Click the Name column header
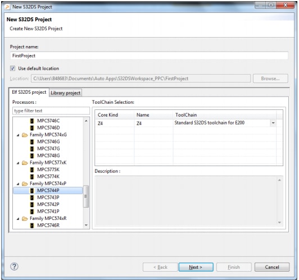Viewport: 299px width, 280px height. click(153, 115)
